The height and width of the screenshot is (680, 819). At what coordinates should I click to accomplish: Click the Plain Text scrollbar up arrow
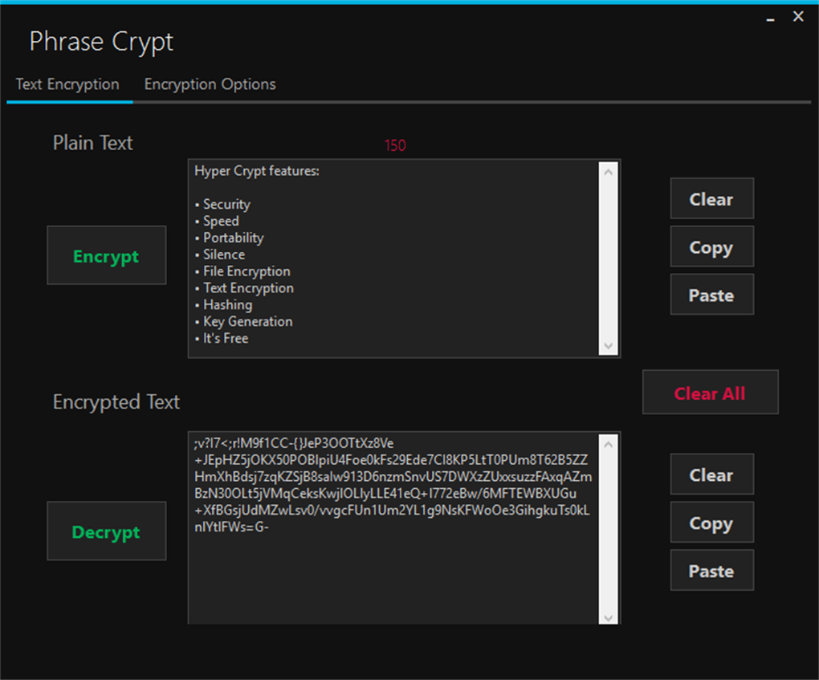pyautogui.click(x=608, y=171)
